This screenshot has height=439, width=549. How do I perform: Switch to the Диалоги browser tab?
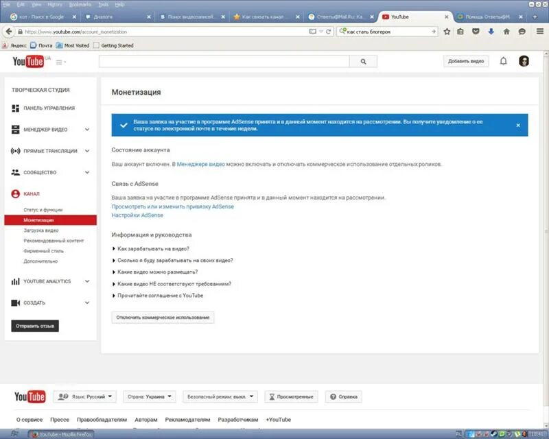click(x=117, y=16)
